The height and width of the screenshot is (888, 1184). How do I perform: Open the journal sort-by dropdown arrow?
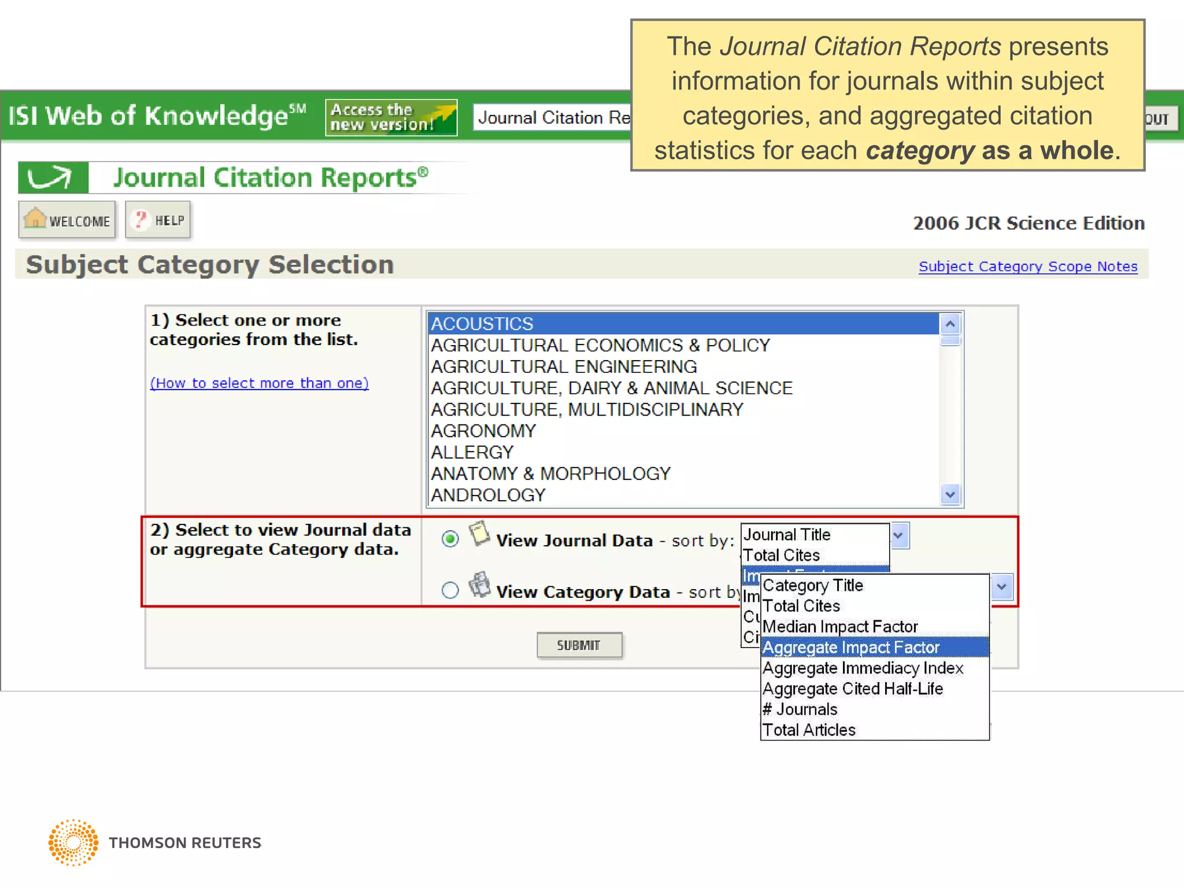pos(899,535)
